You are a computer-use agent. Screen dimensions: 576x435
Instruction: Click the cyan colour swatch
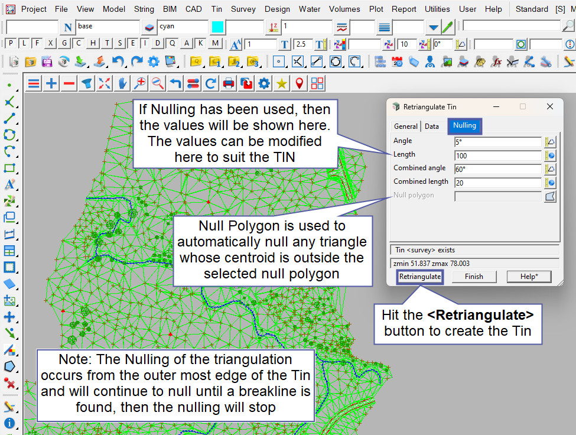217,27
